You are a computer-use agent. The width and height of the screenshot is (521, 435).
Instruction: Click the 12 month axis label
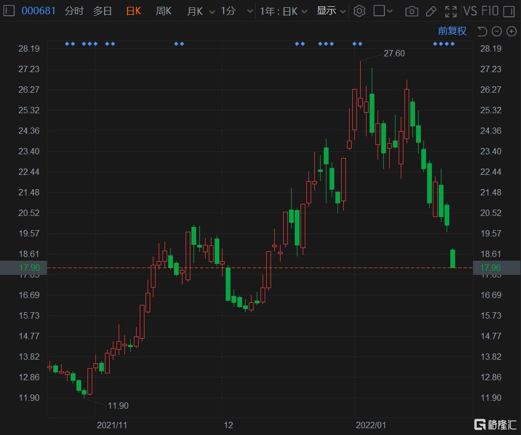coord(228,426)
